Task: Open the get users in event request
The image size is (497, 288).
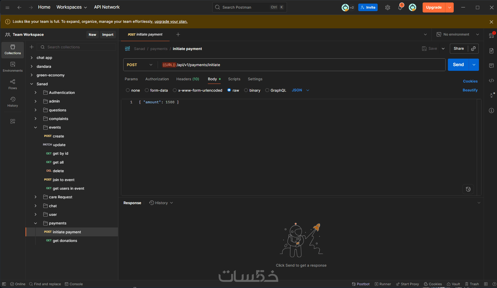Action: tap(69, 189)
